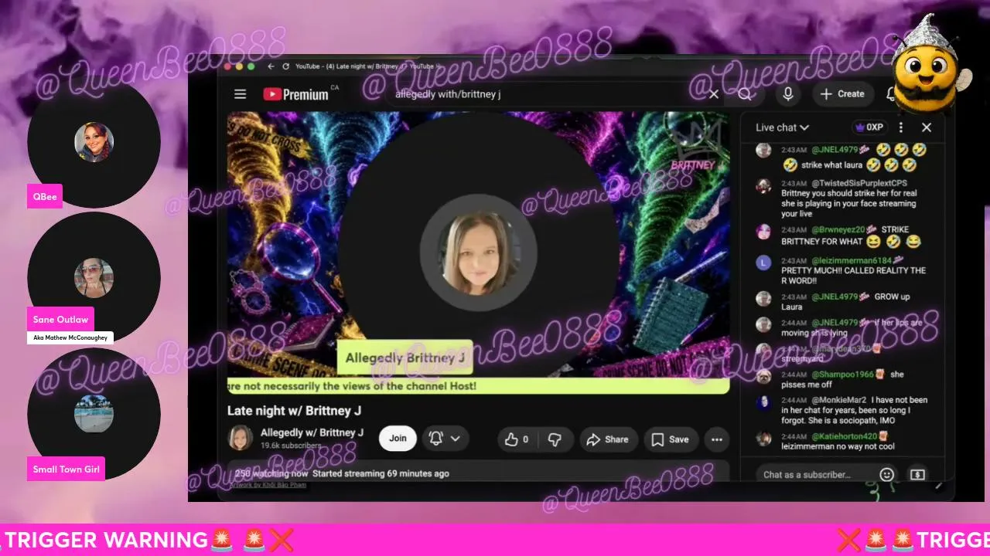Click username @Shampoo1966 in chat
990x556 pixels.
click(x=842, y=375)
